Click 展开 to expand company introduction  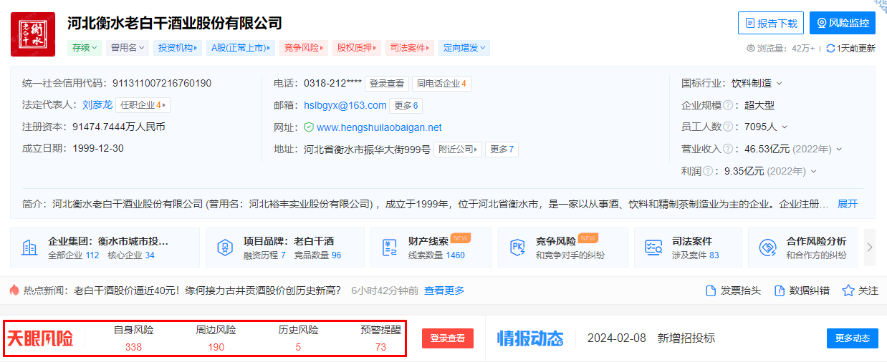click(x=848, y=204)
